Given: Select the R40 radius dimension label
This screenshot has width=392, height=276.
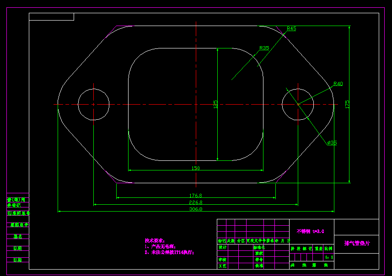Looking at the screenshot, I should (338, 84).
